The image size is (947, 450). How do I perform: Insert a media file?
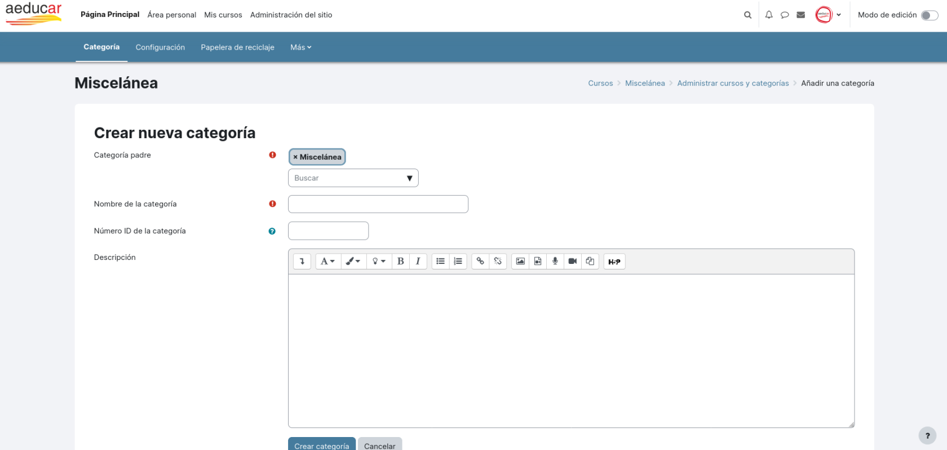538,261
